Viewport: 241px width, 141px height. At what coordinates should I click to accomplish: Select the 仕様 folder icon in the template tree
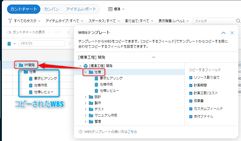91,72
